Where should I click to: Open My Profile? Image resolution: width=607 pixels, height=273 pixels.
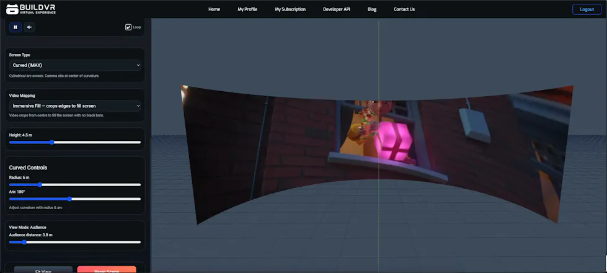(247, 9)
